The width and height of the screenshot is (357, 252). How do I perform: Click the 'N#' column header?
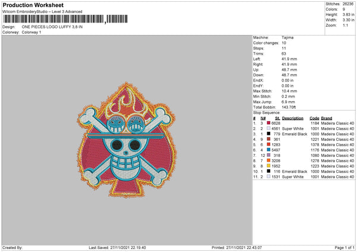click(x=263, y=118)
